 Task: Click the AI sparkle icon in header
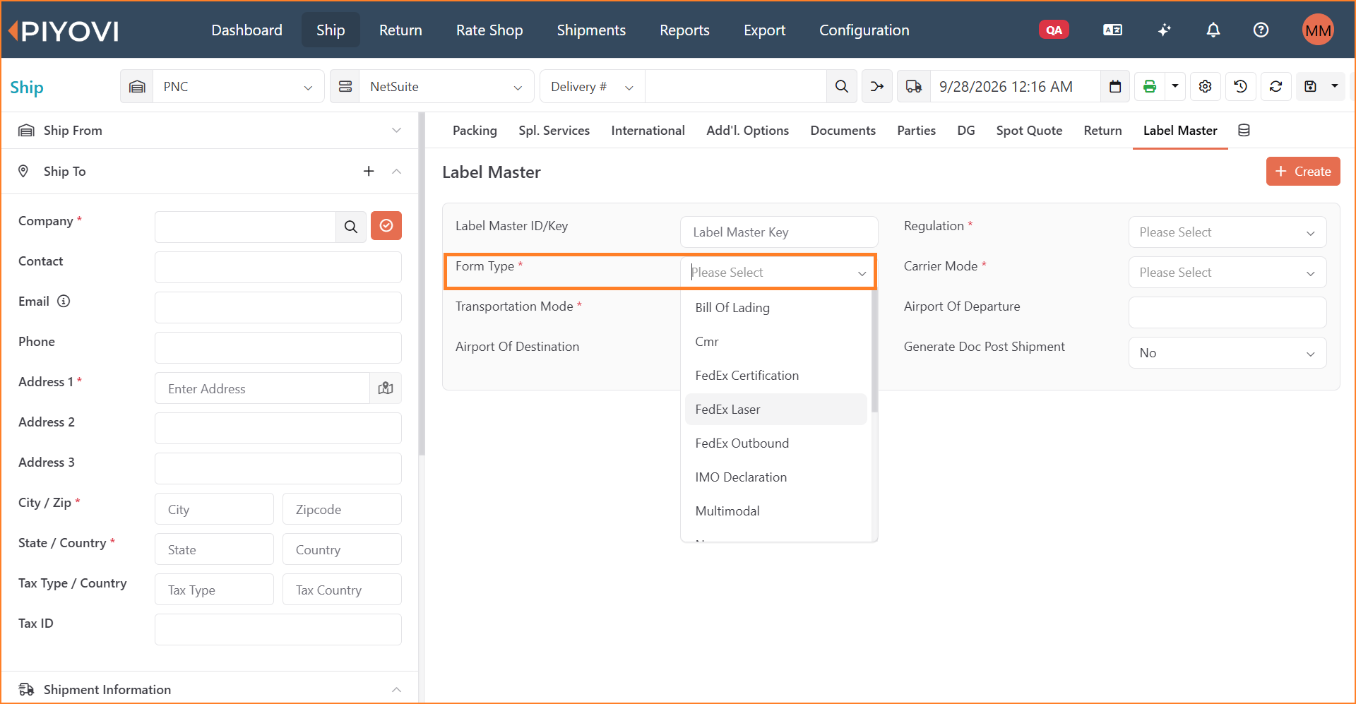[x=1164, y=30]
